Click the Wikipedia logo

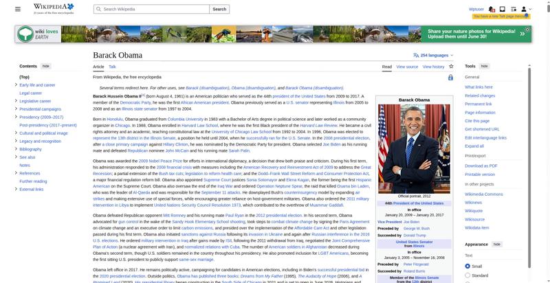coord(54,9)
